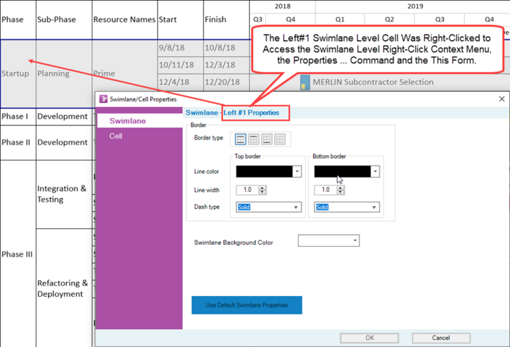Select the 10/11/18 start date cell

click(x=180, y=65)
